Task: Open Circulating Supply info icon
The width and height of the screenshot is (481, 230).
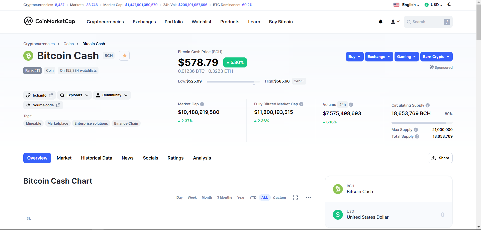Action: pyautogui.click(x=428, y=105)
